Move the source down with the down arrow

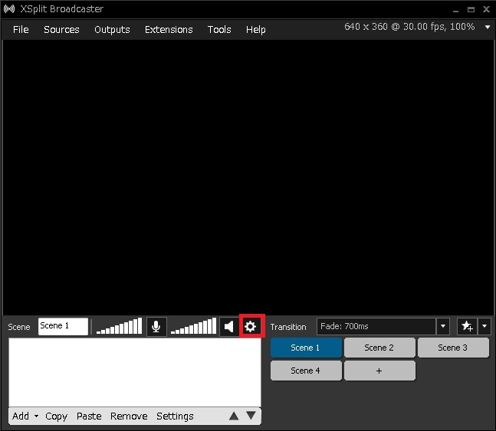pyautogui.click(x=251, y=416)
